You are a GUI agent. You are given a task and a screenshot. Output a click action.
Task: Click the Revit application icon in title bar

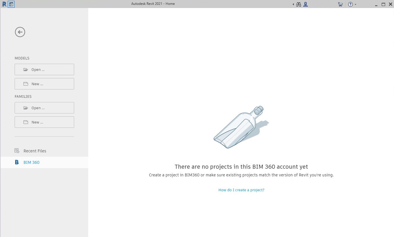tap(4, 4)
